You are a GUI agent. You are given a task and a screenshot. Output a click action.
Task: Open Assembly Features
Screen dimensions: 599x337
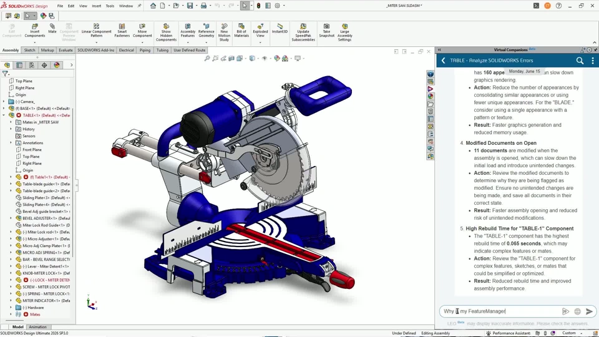click(x=188, y=30)
